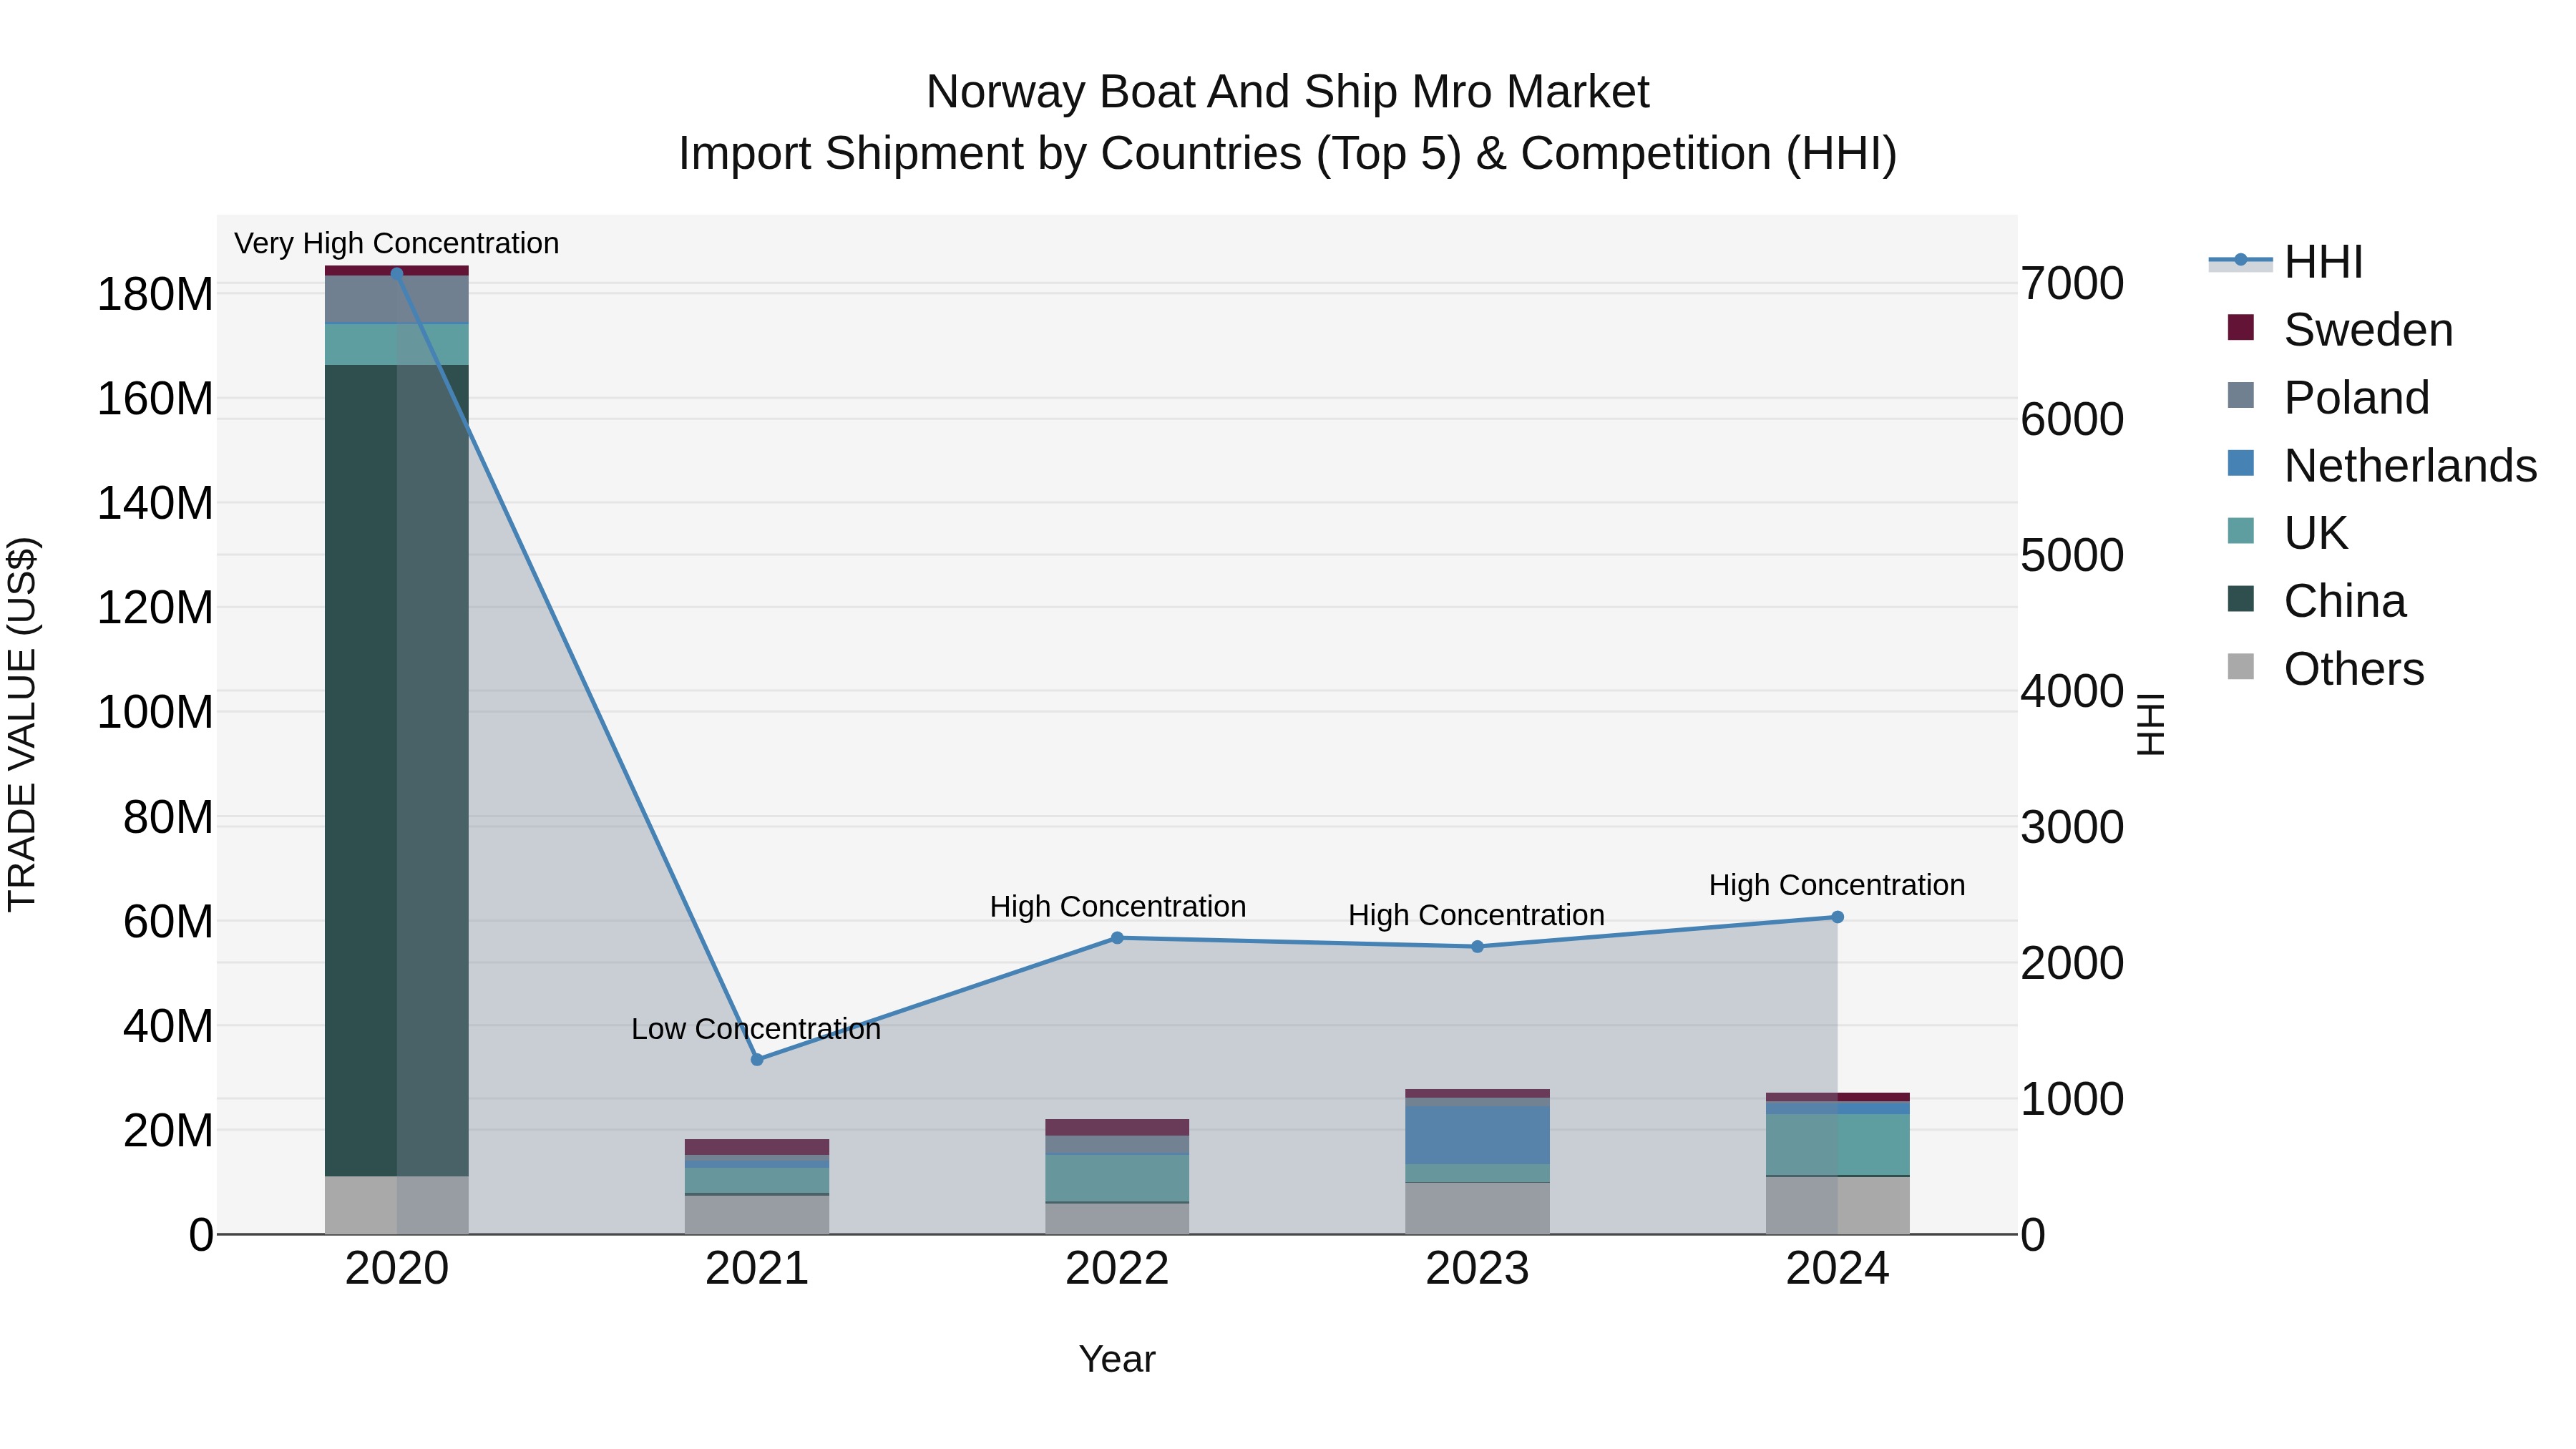Click the 2023 x-axis label

(x=1478, y=1269)
